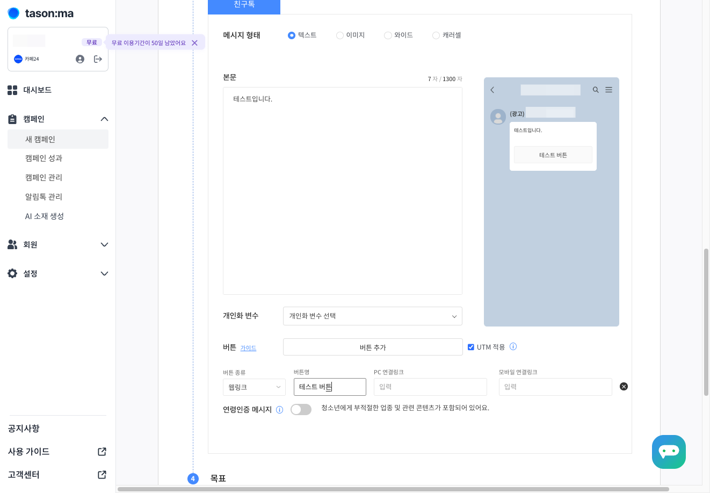Click the search icon in phone preview

pyautogui.click(x=596, y=90)
